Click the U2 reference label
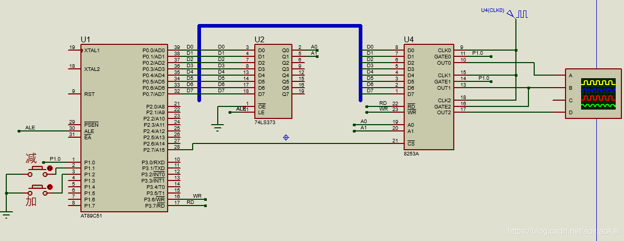Screen dimensions: 624x241 260,39
